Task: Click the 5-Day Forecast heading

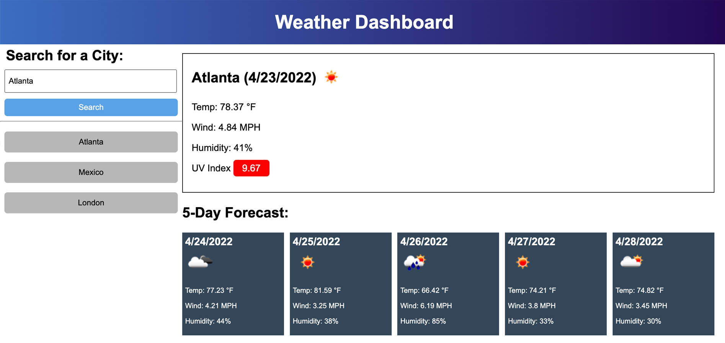Action: coord(235,213)
